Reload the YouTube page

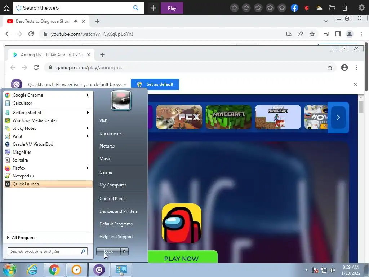31,34
